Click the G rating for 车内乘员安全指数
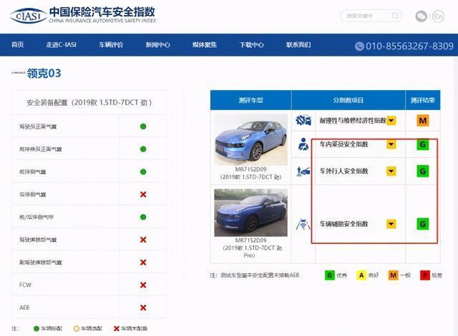The width and height of the screenshot is (458, 336). pos(423,144)
